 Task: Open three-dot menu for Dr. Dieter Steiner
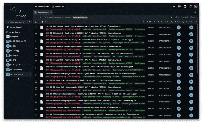click(x=30, y=74)
